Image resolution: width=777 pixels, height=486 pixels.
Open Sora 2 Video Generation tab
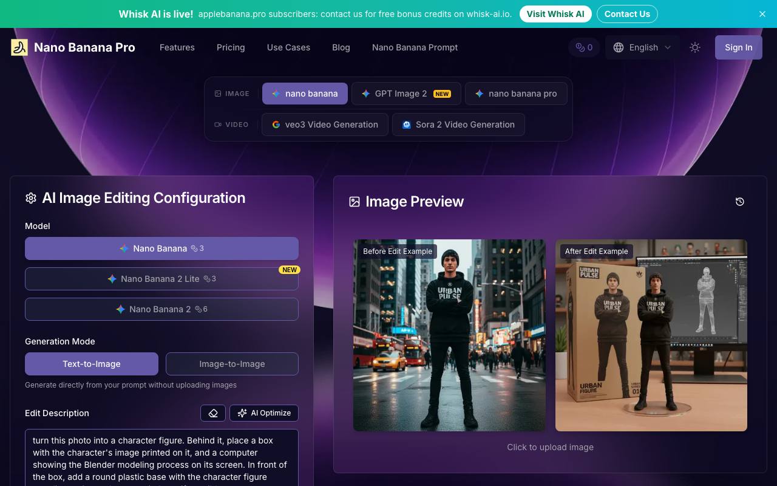(458, 125)
